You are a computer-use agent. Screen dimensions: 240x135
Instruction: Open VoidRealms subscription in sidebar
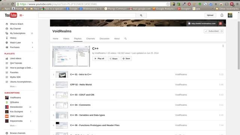click(x=15, y=97)
